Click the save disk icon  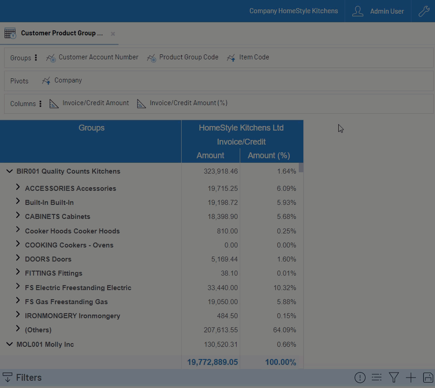click(427, 378)
